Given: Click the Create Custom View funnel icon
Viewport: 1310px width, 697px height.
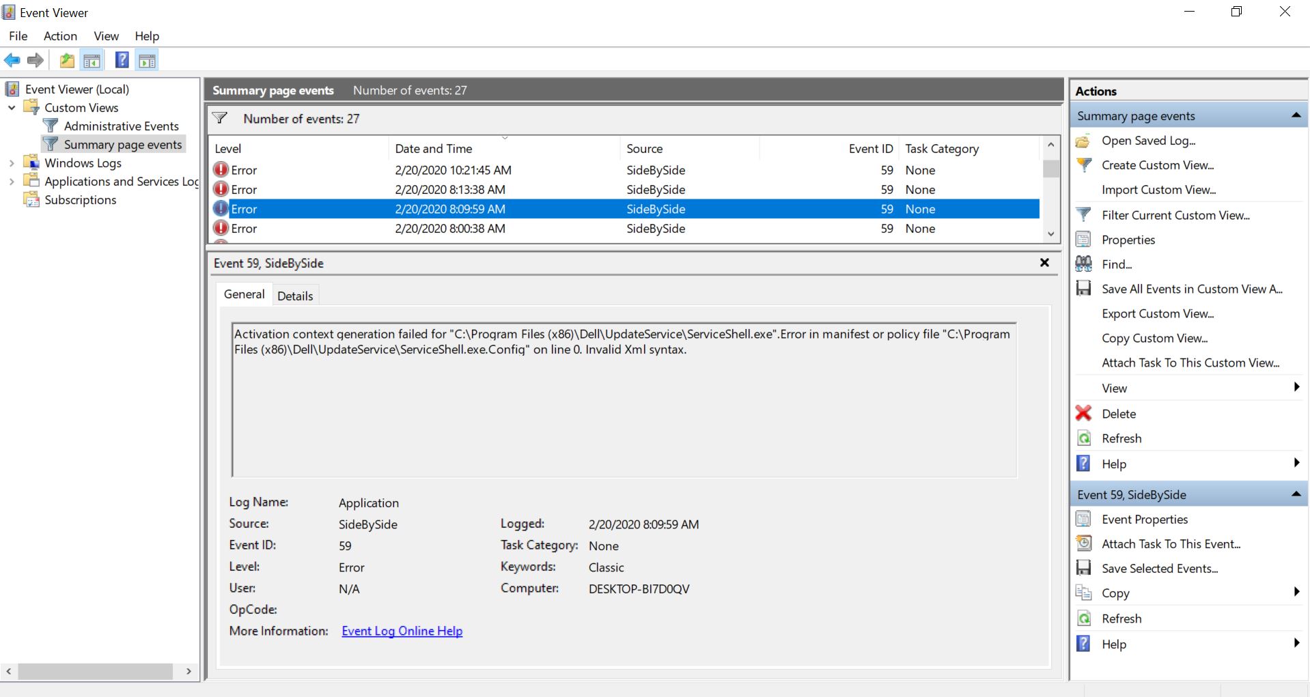Looking at the screenshot, I should pyautogui.click(x=1083, y=165).
